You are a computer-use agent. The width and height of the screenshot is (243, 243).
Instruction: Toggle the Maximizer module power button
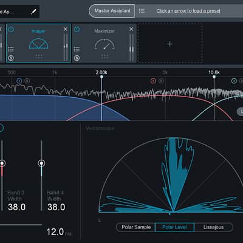point(77,30)
